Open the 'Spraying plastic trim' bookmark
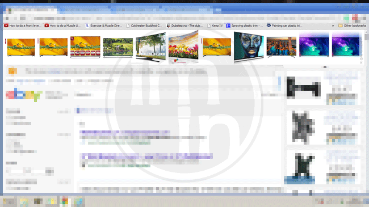The width and height of the screenshot is (369, 207). pos(244,26)
